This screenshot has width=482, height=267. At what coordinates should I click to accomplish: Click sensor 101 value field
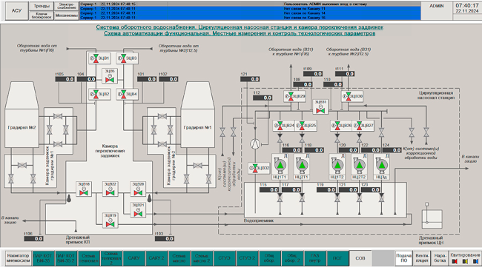147,79
